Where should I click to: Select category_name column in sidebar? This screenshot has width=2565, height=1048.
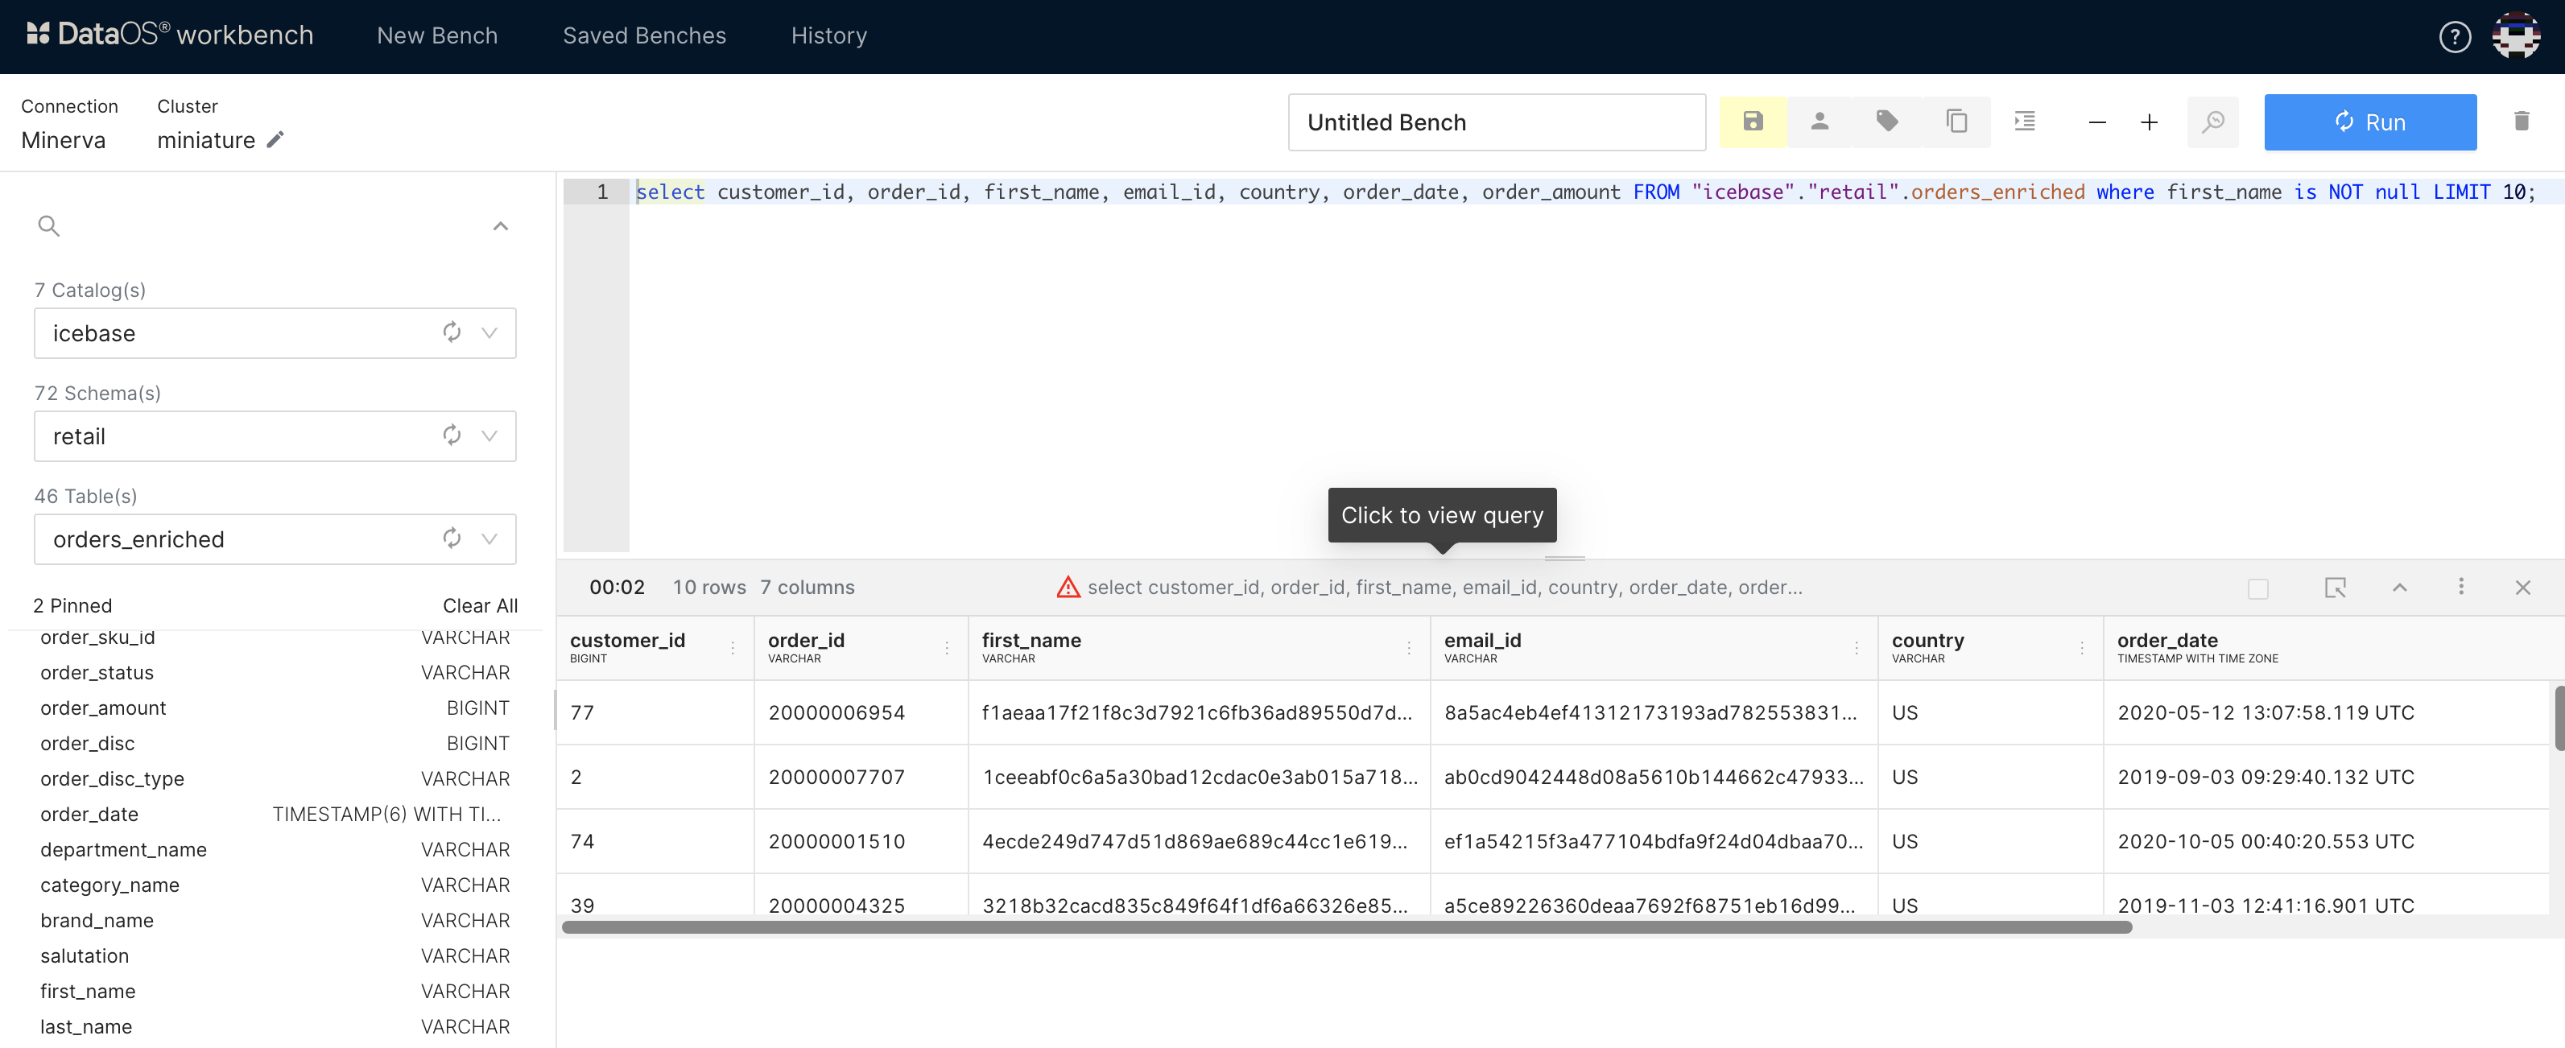pyautogui.click(x=275, y=885)
